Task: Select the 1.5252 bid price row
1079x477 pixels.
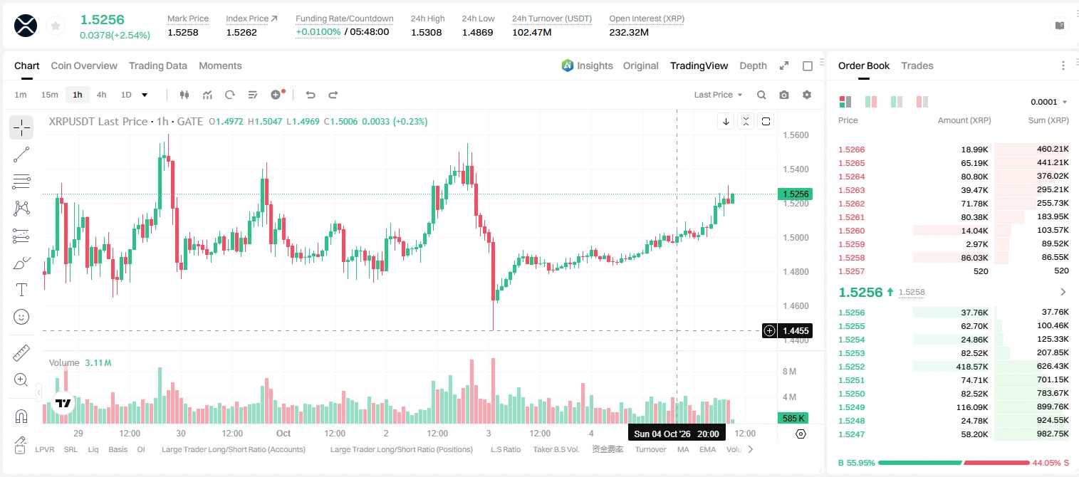Action: (953, 367)
